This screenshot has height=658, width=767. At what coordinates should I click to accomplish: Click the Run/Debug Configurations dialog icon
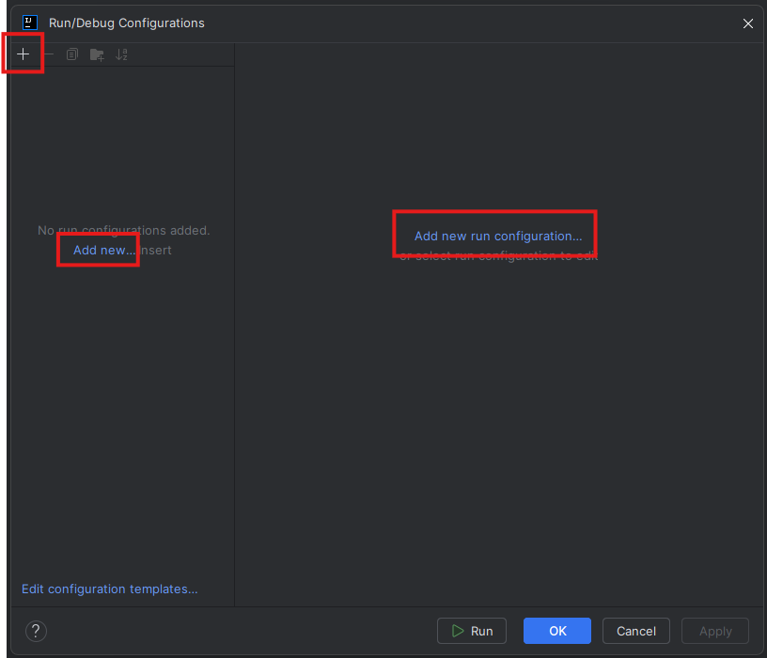click(x=29, y=23)
